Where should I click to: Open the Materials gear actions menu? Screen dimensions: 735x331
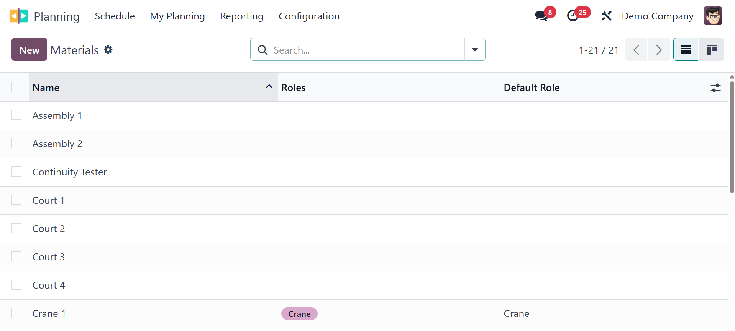pos(108,50)
